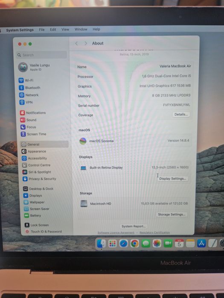
Task: Click the Version 14.8.4 text
Action: click(178, 140)
